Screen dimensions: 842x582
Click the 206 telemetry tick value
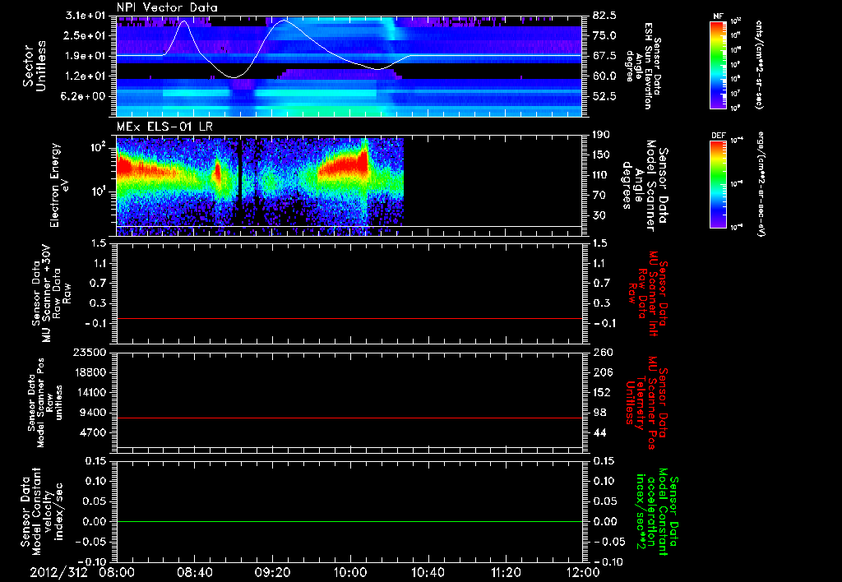click(x=601, y=372)
